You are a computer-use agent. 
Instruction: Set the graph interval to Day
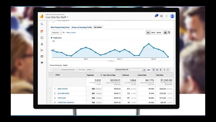pos(148,33)
